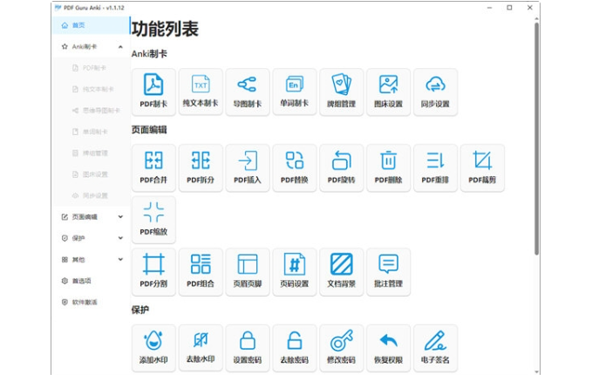Open the 设置密码 set password tool

[x=248, y=348]
